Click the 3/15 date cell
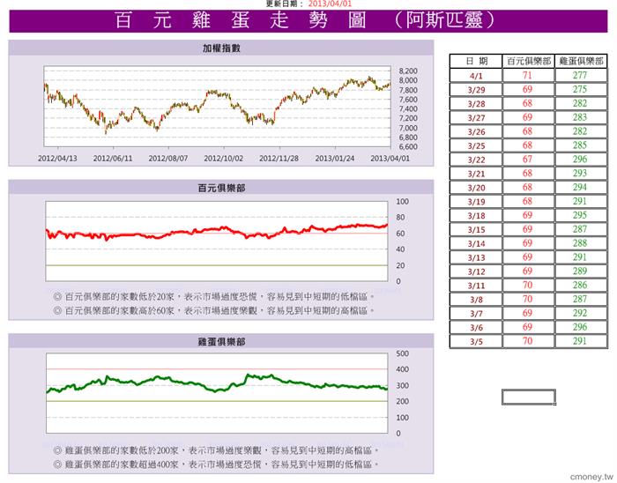Screen dimensions: 617x483 [476, 230]
